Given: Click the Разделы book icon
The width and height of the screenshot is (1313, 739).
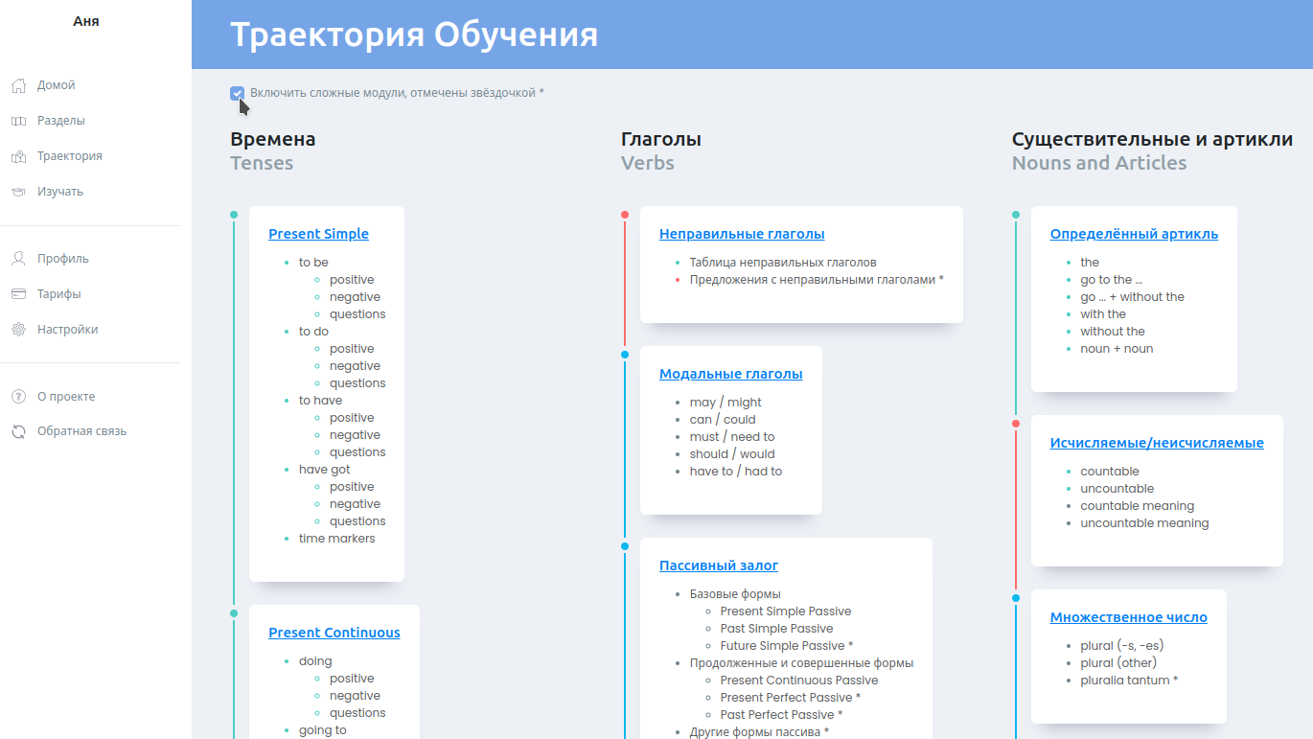Looking at the screenshot, I should 18,121.
